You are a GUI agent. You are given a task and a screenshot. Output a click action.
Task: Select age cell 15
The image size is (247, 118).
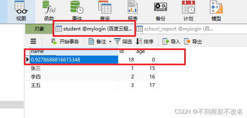146,68
